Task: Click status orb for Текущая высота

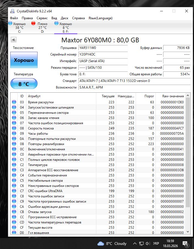Action: tap(14, 227)
